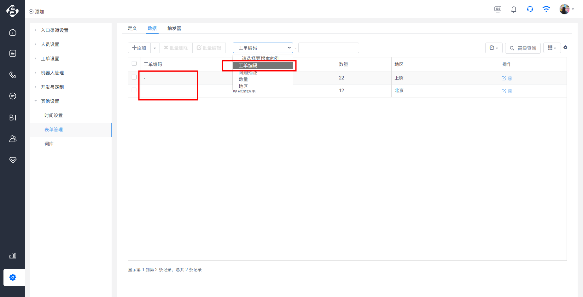The width and height of the screenshot is (583, 297).
Task: Open the bar chart statistics icon in sidebar
Action: pos(13,256)
